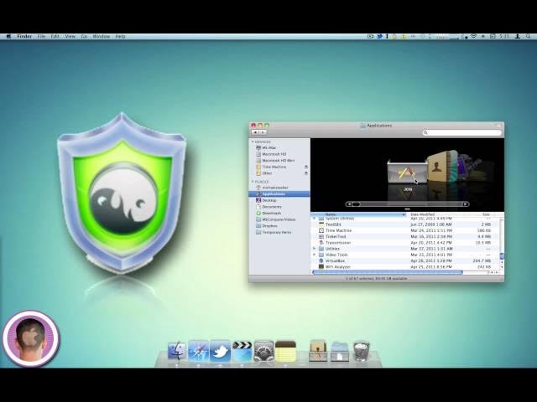The height and width of the screenshot is (402, 537).
Task: Click the clapperboard video app in dock
Action: click(242, 351)
